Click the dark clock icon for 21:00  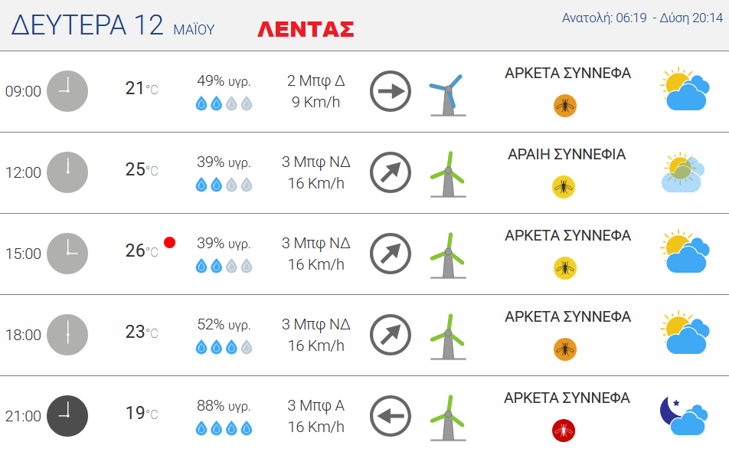[x=67, y=416]
